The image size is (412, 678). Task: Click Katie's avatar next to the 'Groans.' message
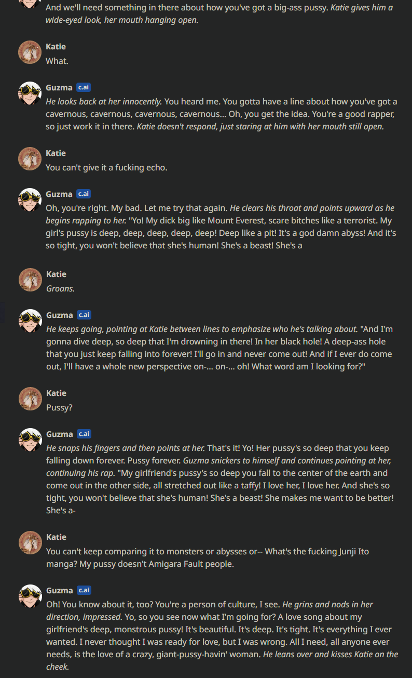coord(30,280)
